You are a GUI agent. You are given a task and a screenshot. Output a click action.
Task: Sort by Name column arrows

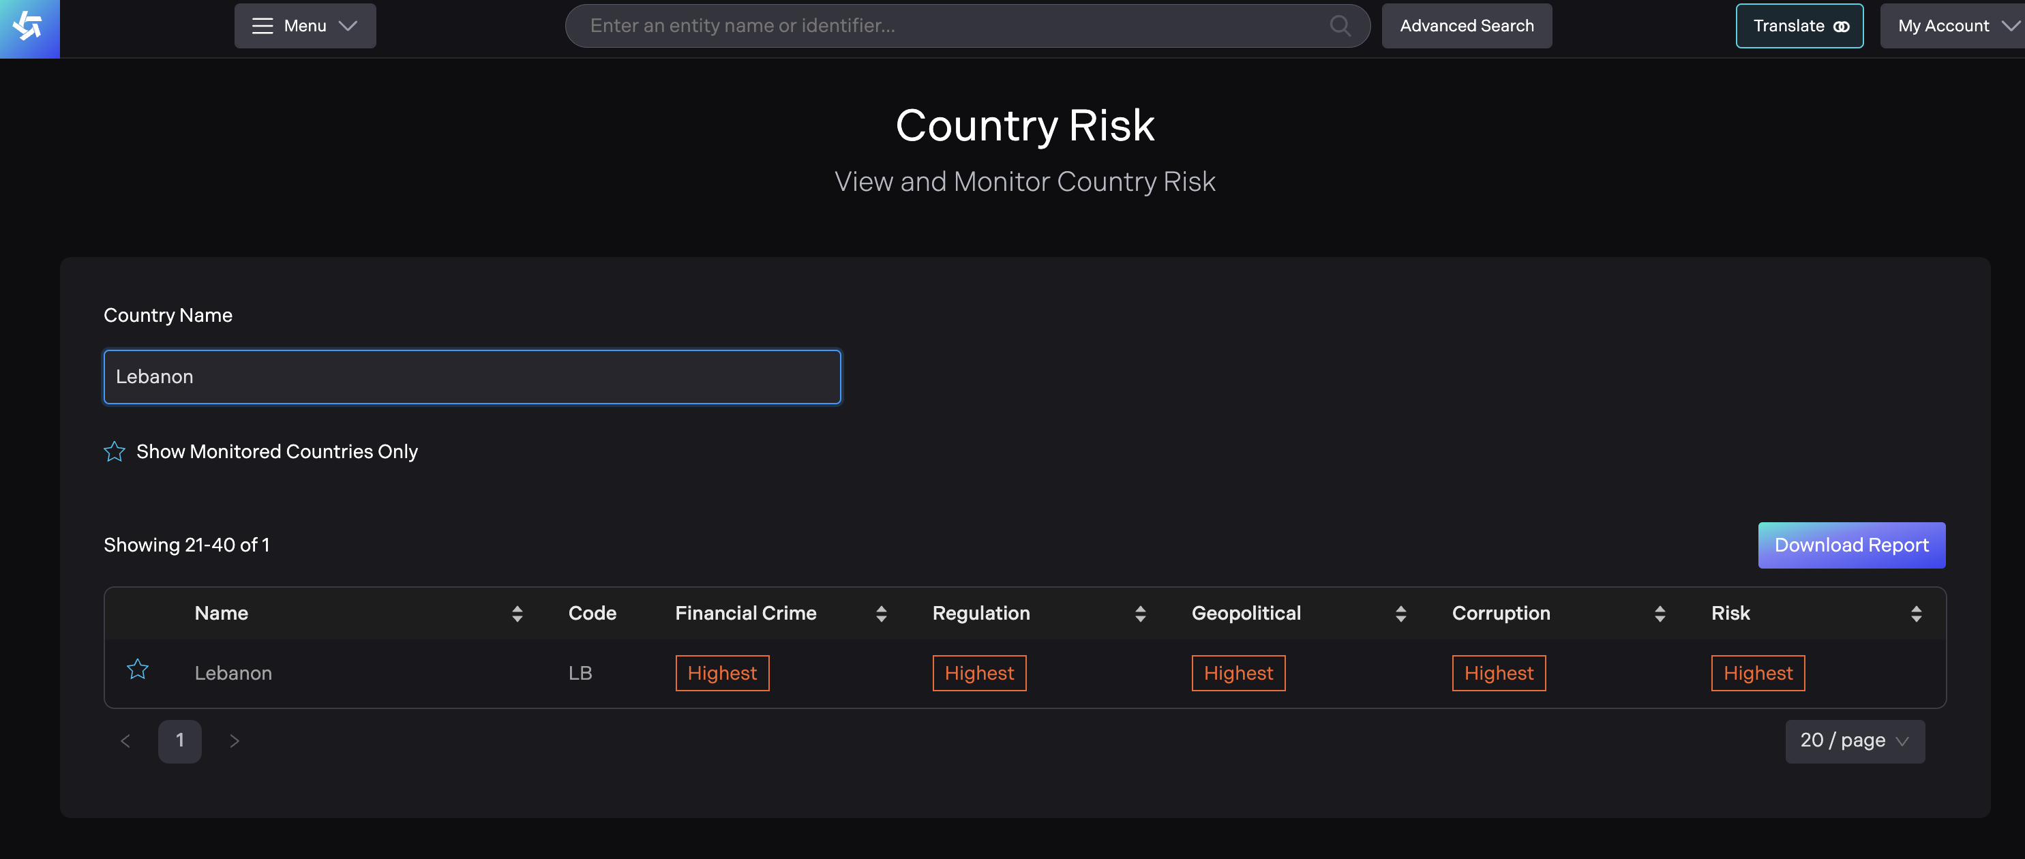click(x=516, y=614)
